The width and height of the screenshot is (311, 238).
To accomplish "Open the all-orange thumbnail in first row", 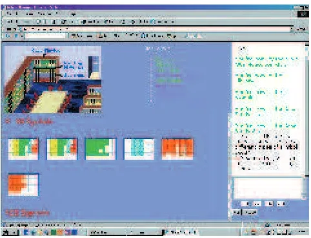I will [177, 149].
